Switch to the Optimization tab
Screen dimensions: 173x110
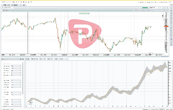coord(23,5)
